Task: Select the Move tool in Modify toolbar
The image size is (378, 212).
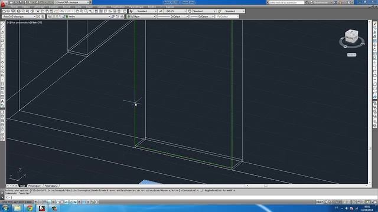Action: (375, 45)
